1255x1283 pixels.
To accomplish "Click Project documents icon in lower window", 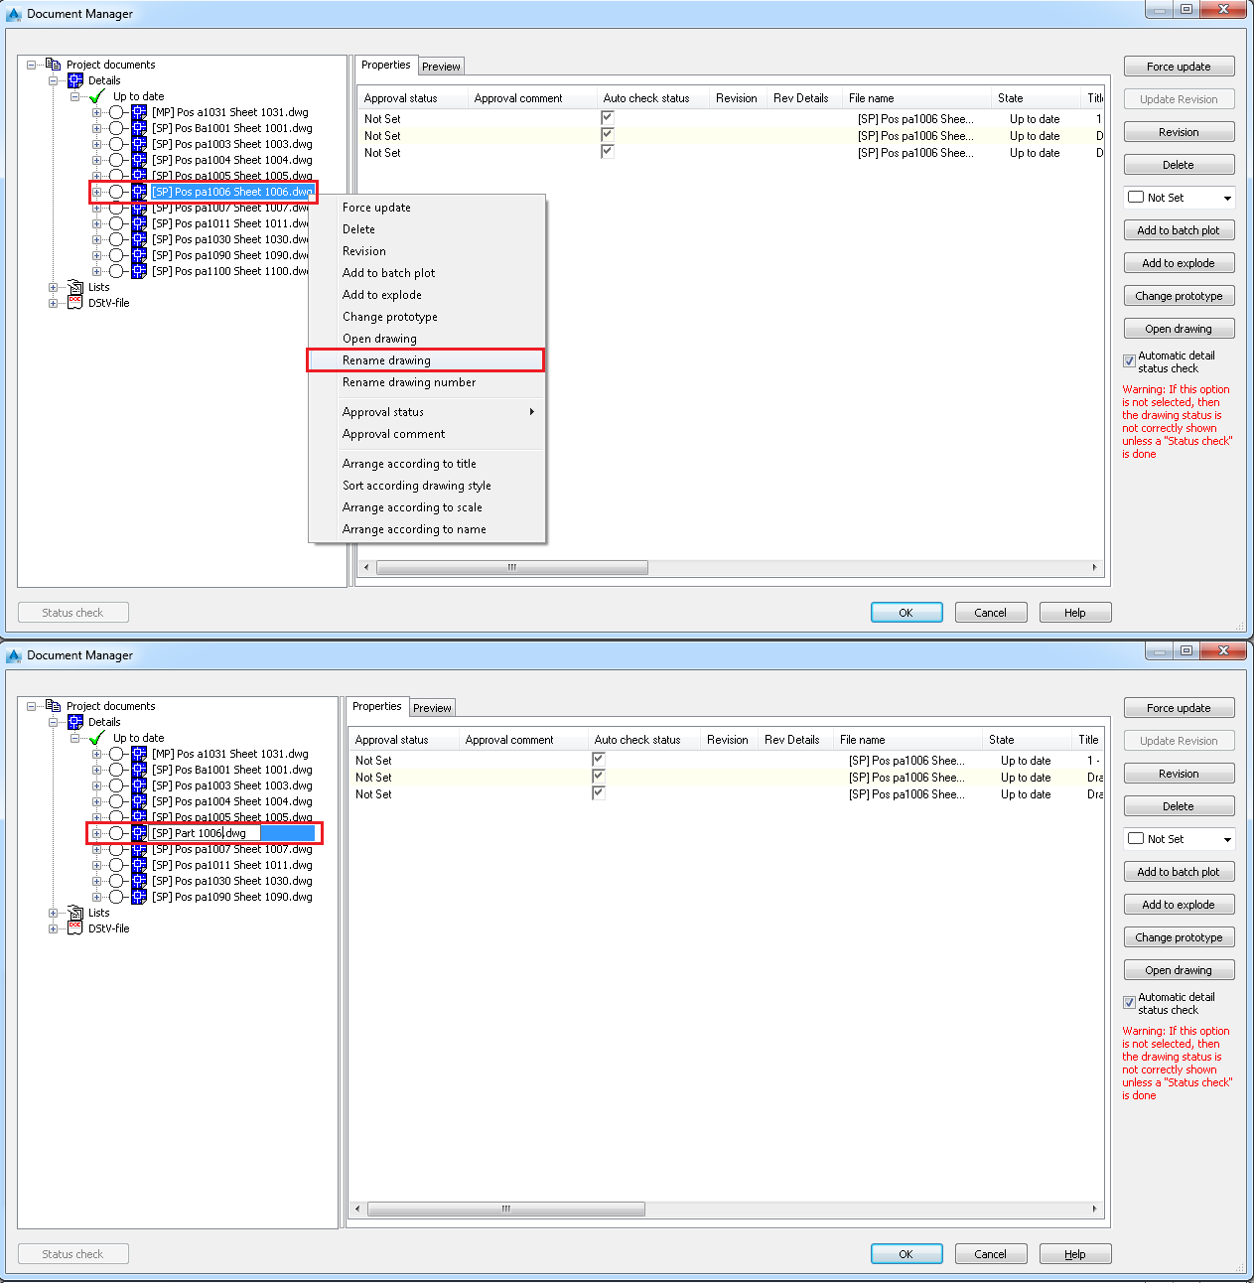I will (x=54, y=706).
